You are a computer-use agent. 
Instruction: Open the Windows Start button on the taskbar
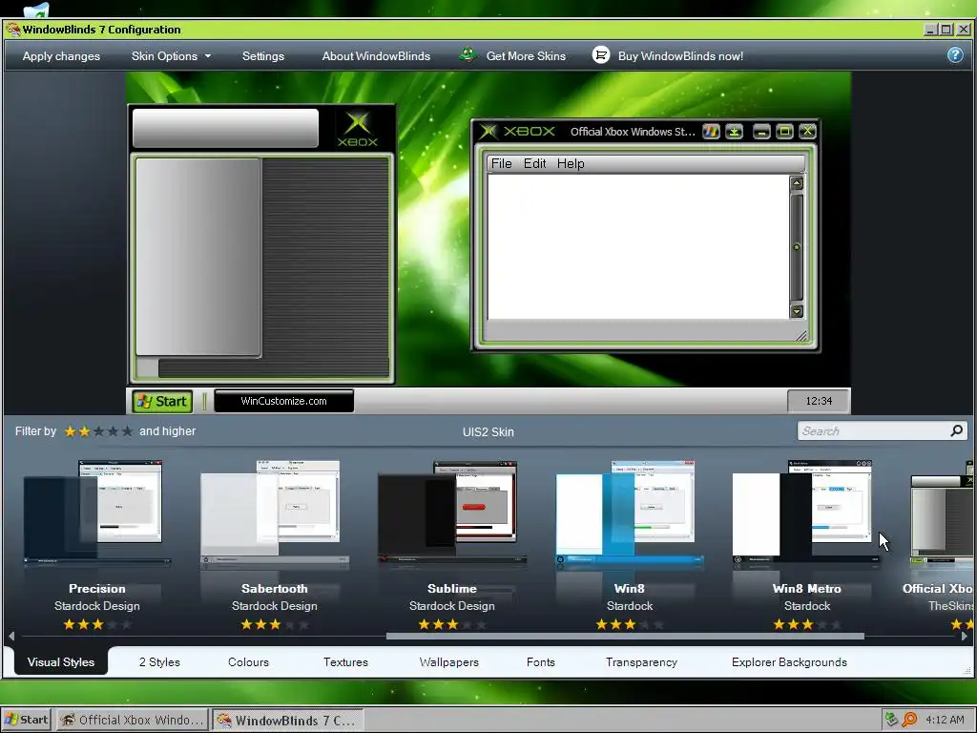click(x=26, y=720)
